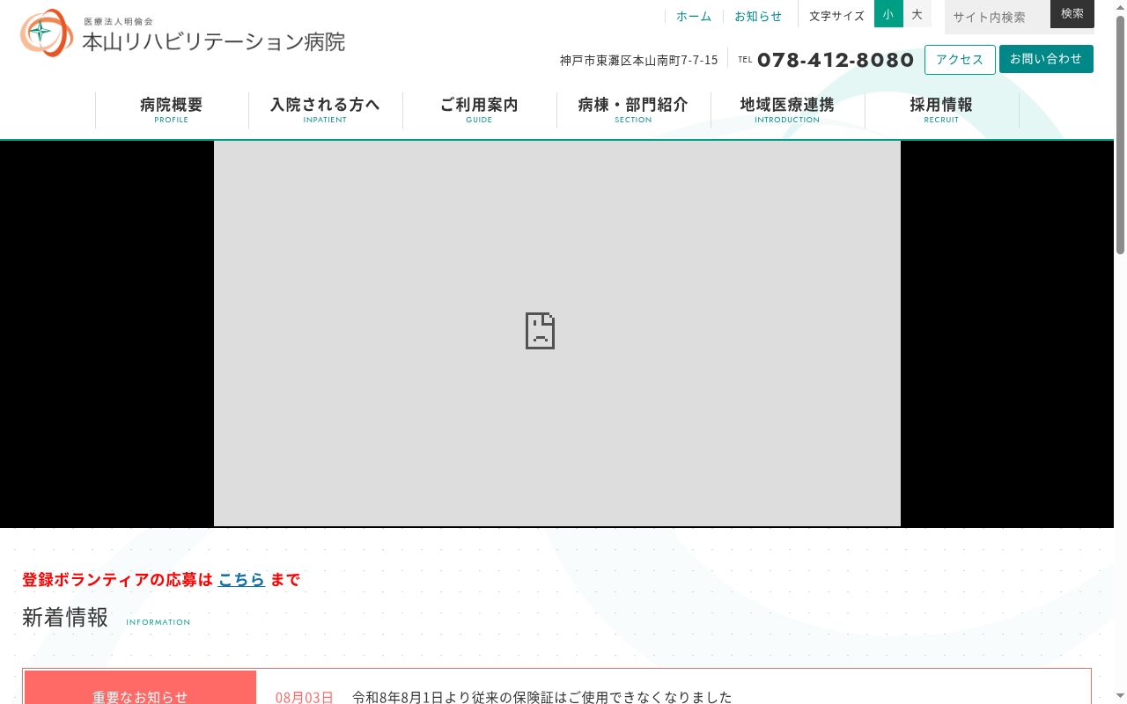Viewport: 1127px width, 704px height.
Task: Open the 本山リハビリテーション病院 site title
Action: [x=214, y=41]
